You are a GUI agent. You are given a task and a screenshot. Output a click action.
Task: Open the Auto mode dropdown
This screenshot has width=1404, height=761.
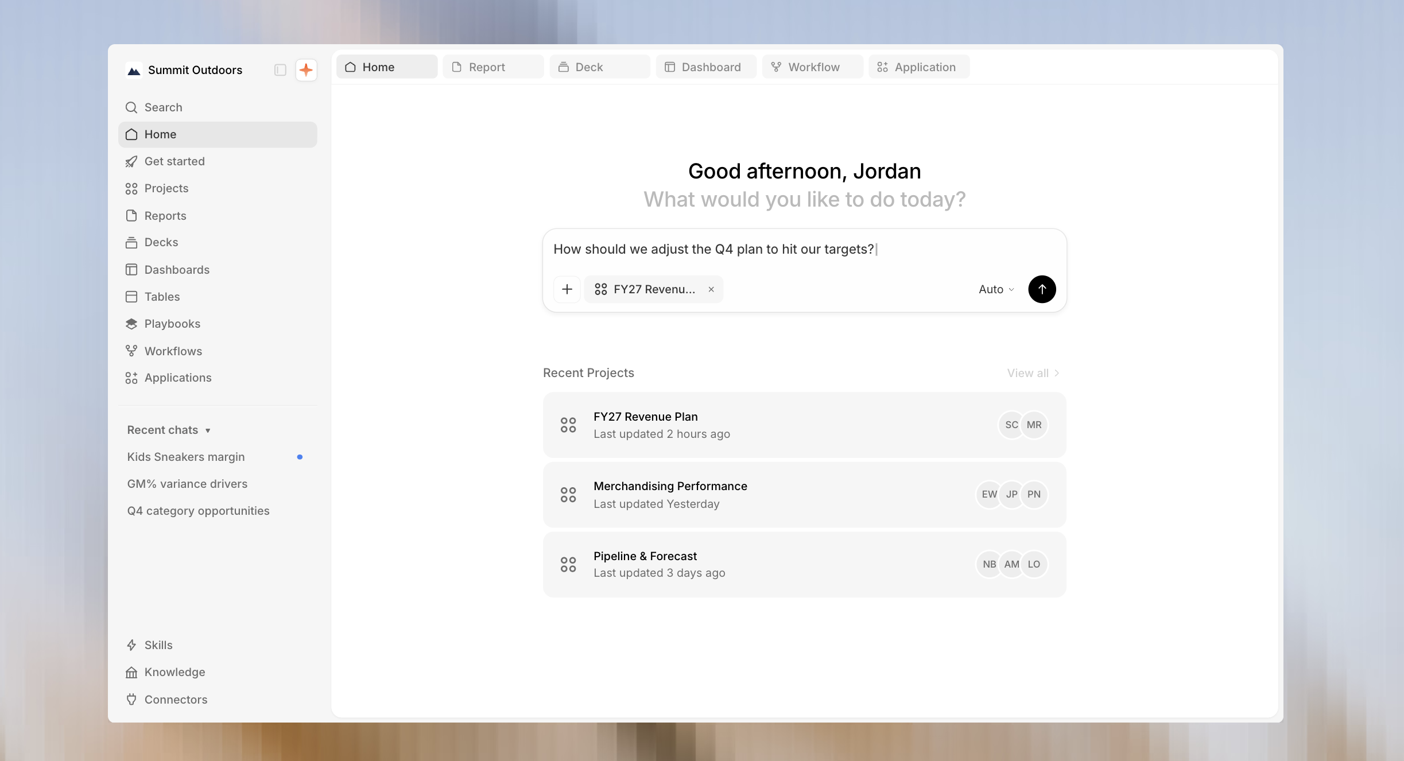tap(996, 289)
